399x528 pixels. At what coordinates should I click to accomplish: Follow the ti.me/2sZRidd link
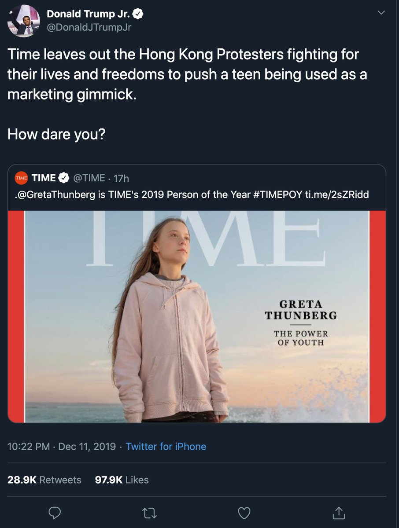coord(337,195)
